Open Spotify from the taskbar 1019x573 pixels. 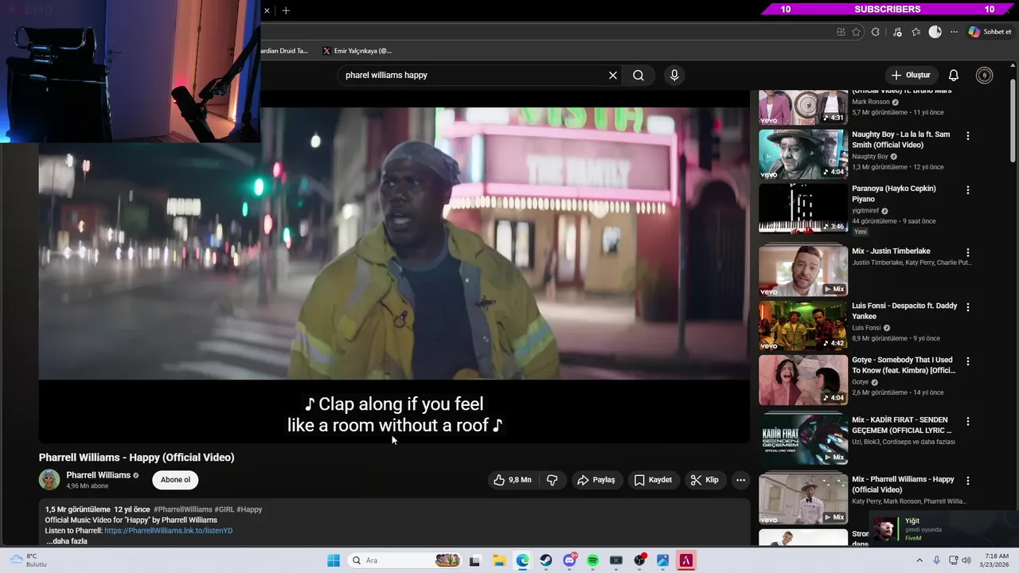click(x=592, y=560)
